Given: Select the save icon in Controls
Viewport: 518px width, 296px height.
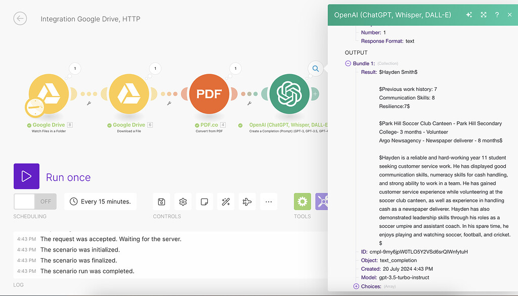Looking at the screenshot, I should (161, 201).
